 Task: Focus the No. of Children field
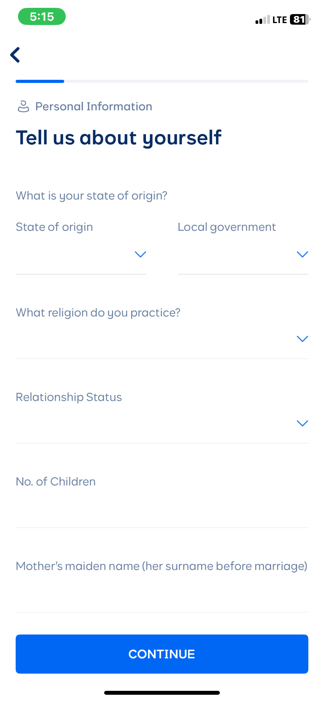(162, 509)
